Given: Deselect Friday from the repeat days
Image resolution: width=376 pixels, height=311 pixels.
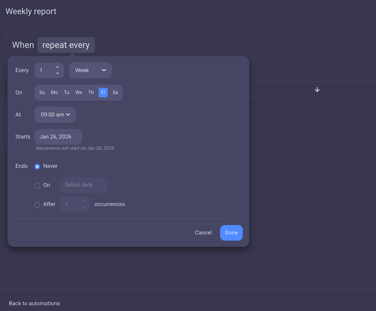Looking at the screenshot, I should click(x=103, y=92).
